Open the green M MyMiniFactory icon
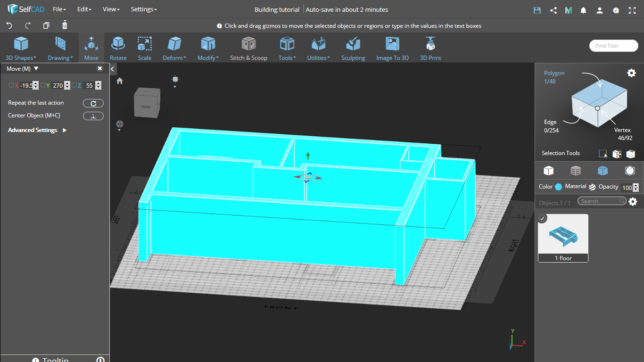 pyautogui.click(x=569, y=10)
